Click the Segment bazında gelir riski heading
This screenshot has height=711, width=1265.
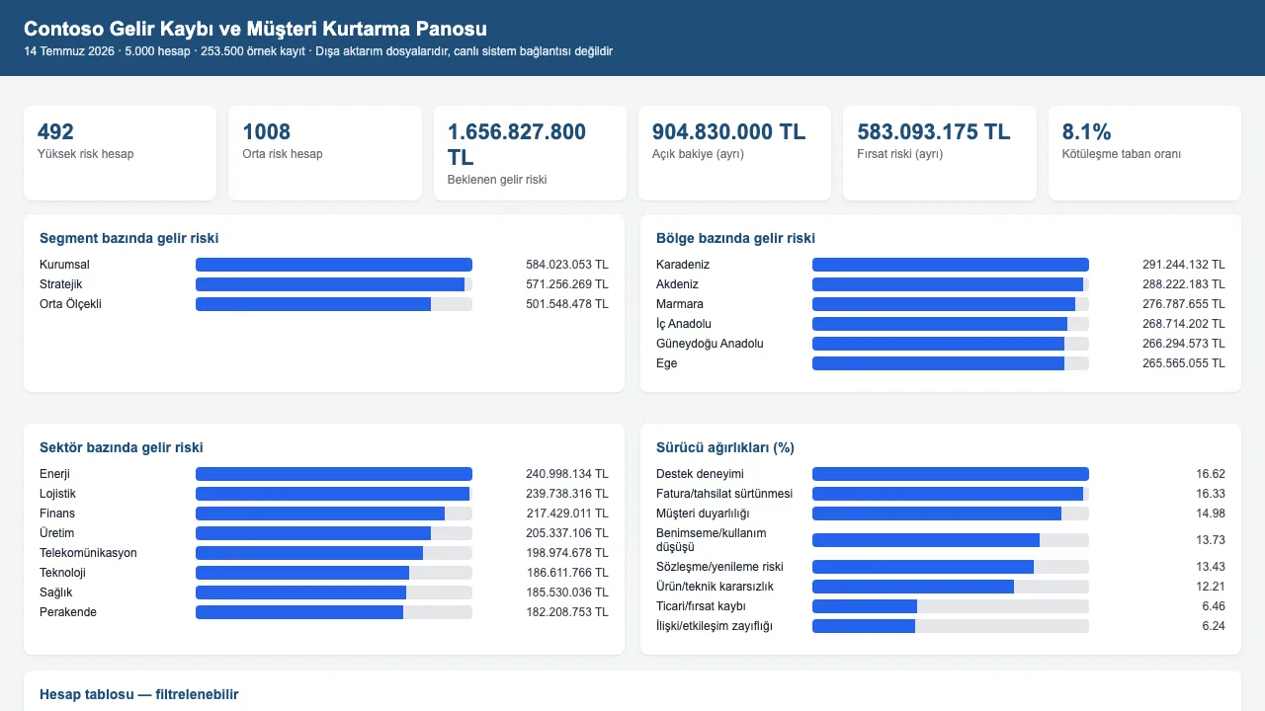[129, 238]
